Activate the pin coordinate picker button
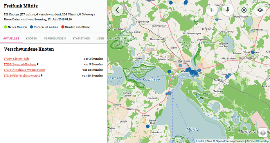Image resolution: width=270 pixels, height=143 pixels. point(228,10)
